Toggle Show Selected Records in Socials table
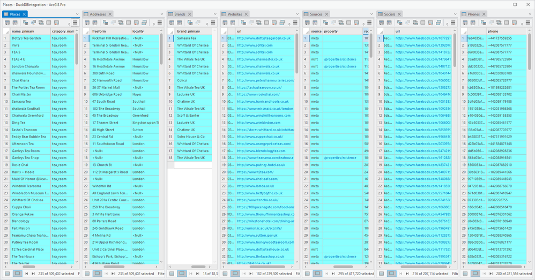 [392, 274]
